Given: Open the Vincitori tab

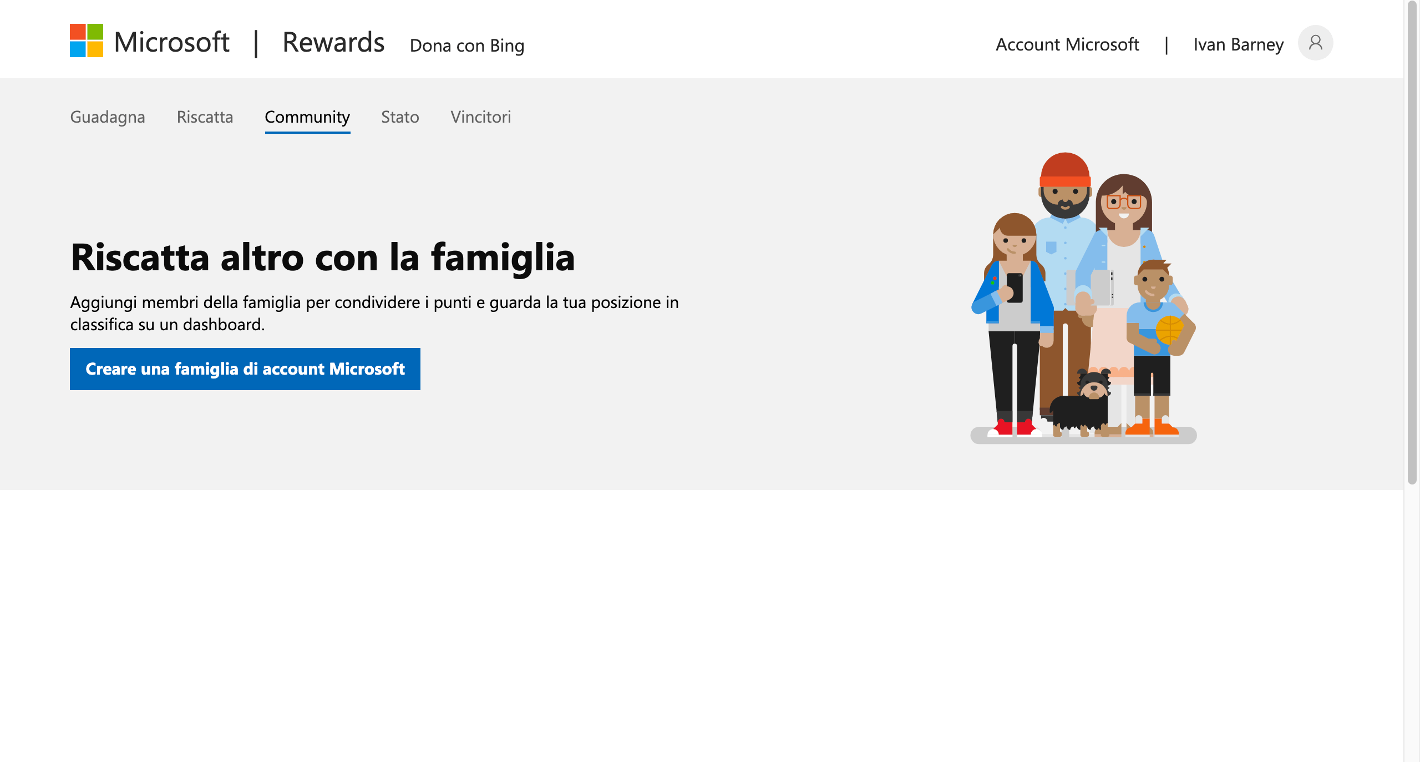Looking at the screenshot, I should point(480,117).
